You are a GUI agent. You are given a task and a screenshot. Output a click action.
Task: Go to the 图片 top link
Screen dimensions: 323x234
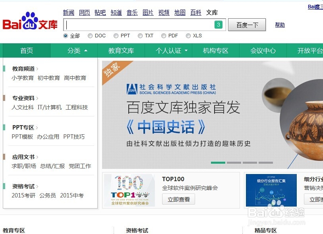(x=148, y=13)
